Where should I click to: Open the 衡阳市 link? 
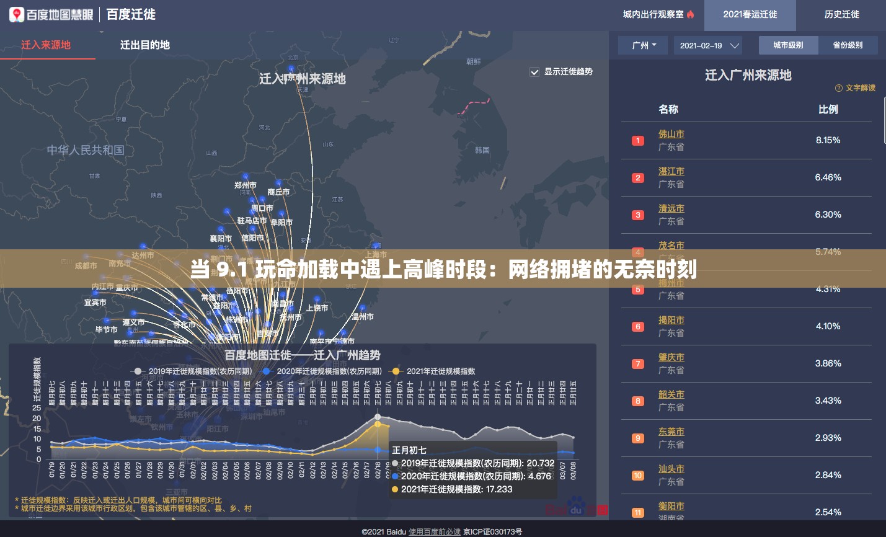click(x=671, y=506)
